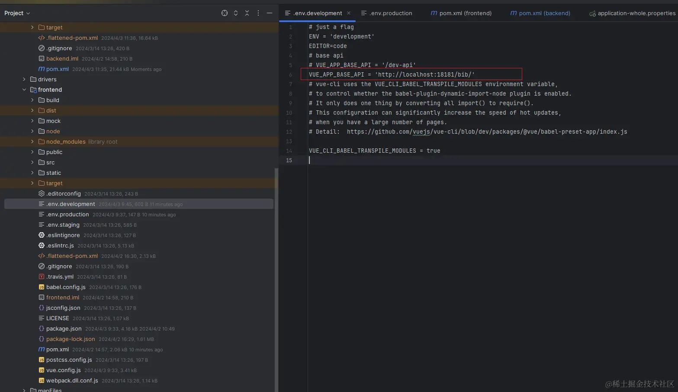Expand the static folder

32,173
